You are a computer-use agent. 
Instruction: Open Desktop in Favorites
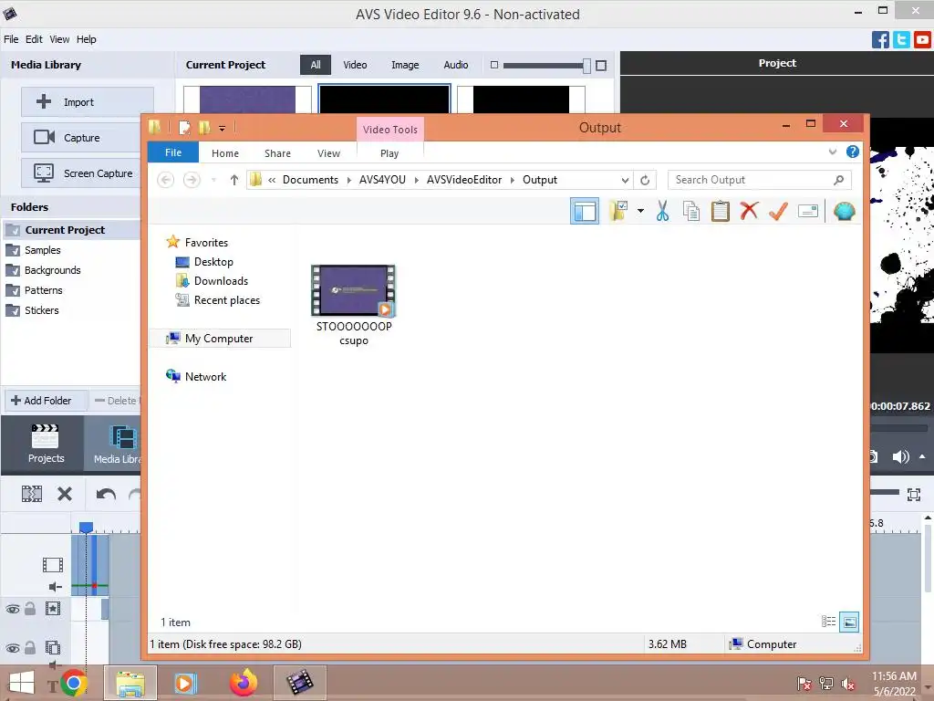(213, 262)
